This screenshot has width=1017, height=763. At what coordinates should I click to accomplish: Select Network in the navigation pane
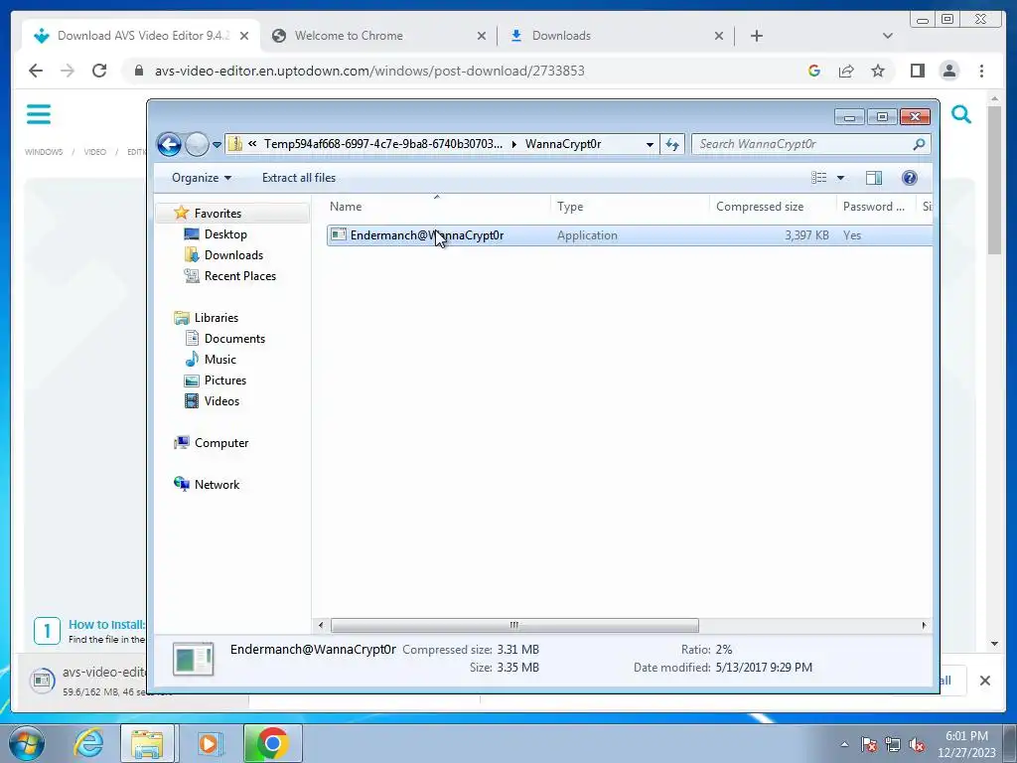[217, 485]
